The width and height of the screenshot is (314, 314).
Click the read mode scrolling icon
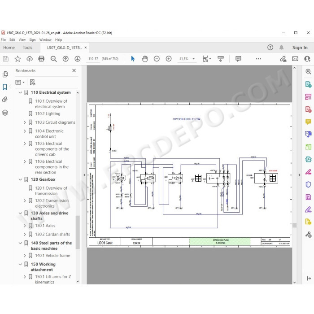click(x=221, y=59)
